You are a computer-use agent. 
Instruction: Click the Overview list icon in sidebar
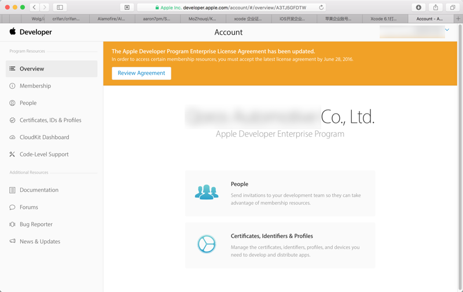[12, 68]
